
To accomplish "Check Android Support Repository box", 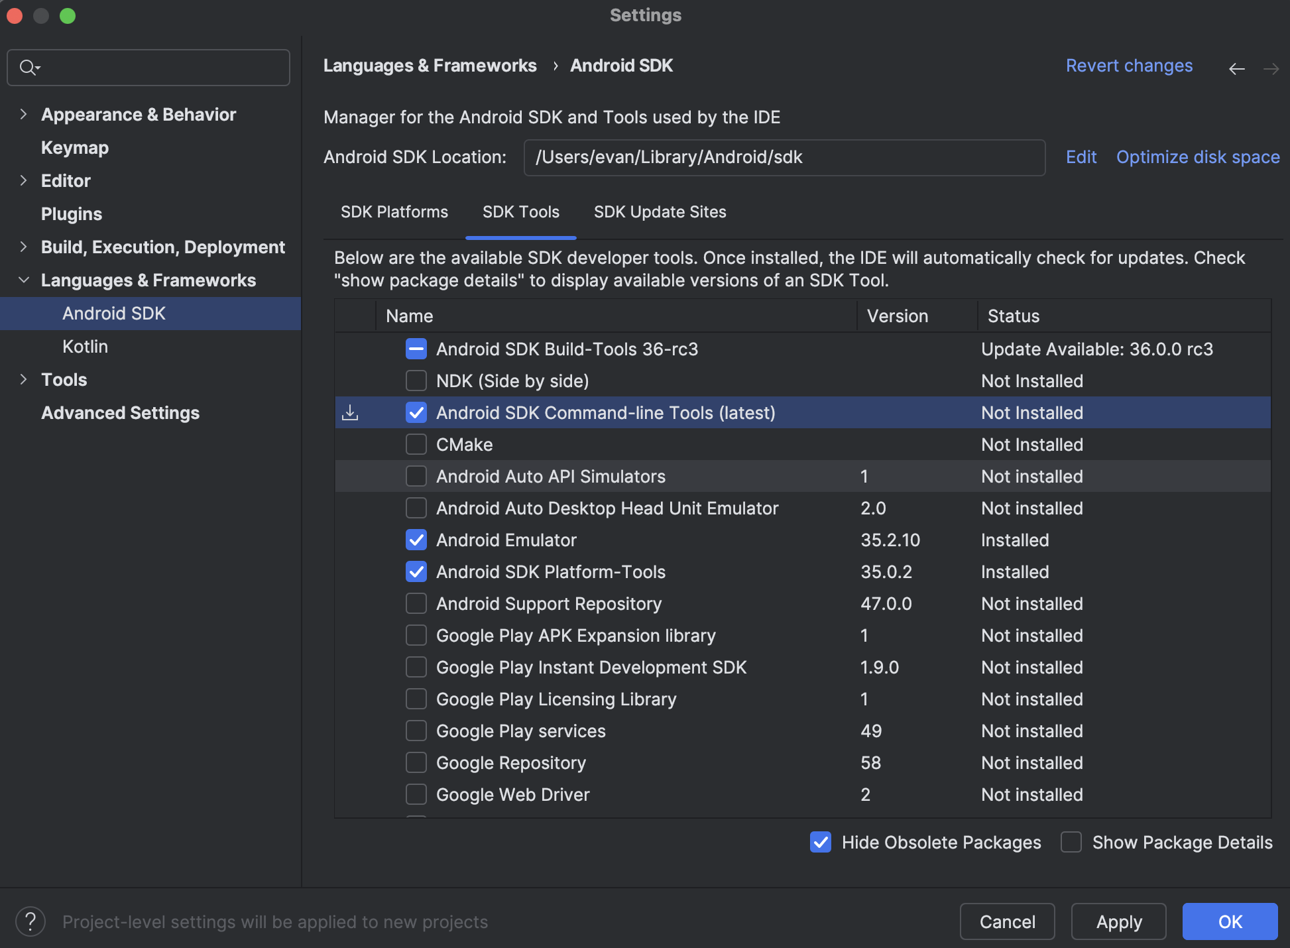I will click(x=416, y=603).
